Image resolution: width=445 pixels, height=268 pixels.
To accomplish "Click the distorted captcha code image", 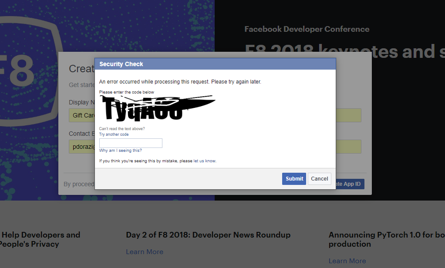I will coord(157,108).
